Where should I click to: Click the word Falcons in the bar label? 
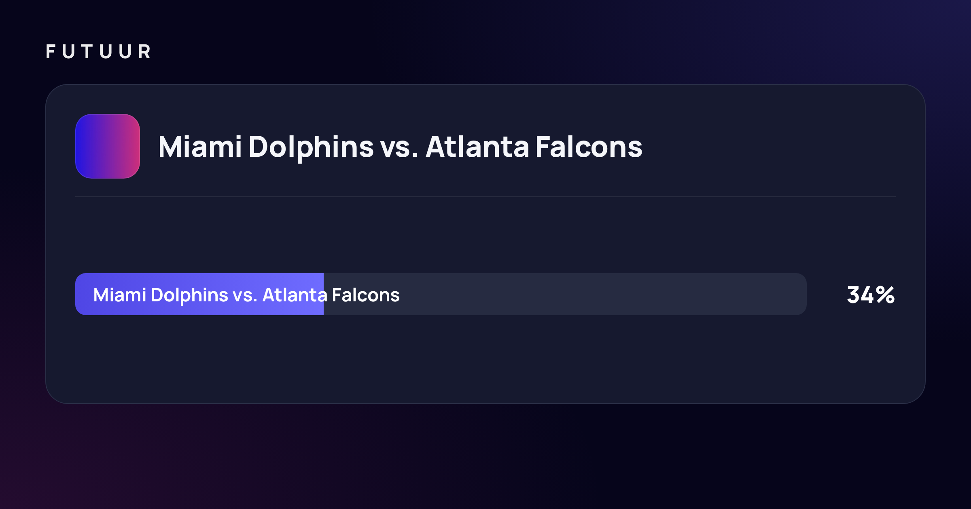(366, 295)
